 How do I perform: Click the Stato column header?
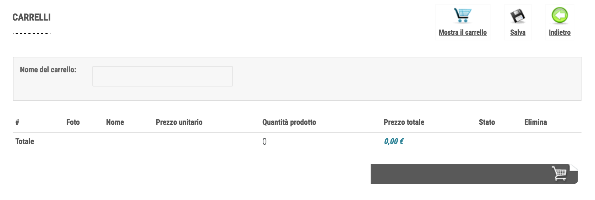point(487,122)
